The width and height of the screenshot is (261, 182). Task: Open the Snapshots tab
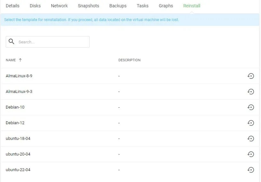(88, 6)
